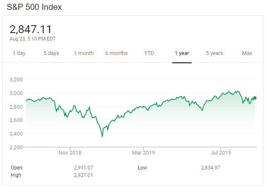Click the Open label

pos(17,168)
